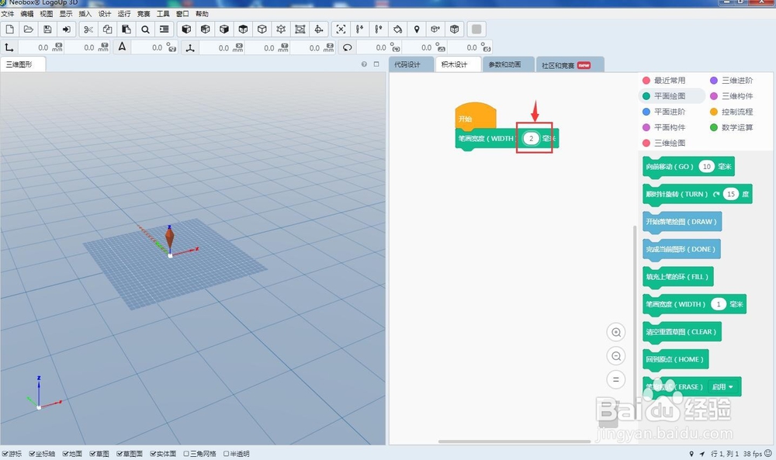This screenshot has width=776, height=460.
Task: Select the wireframe cube view icon
Action: pos(262,29)
